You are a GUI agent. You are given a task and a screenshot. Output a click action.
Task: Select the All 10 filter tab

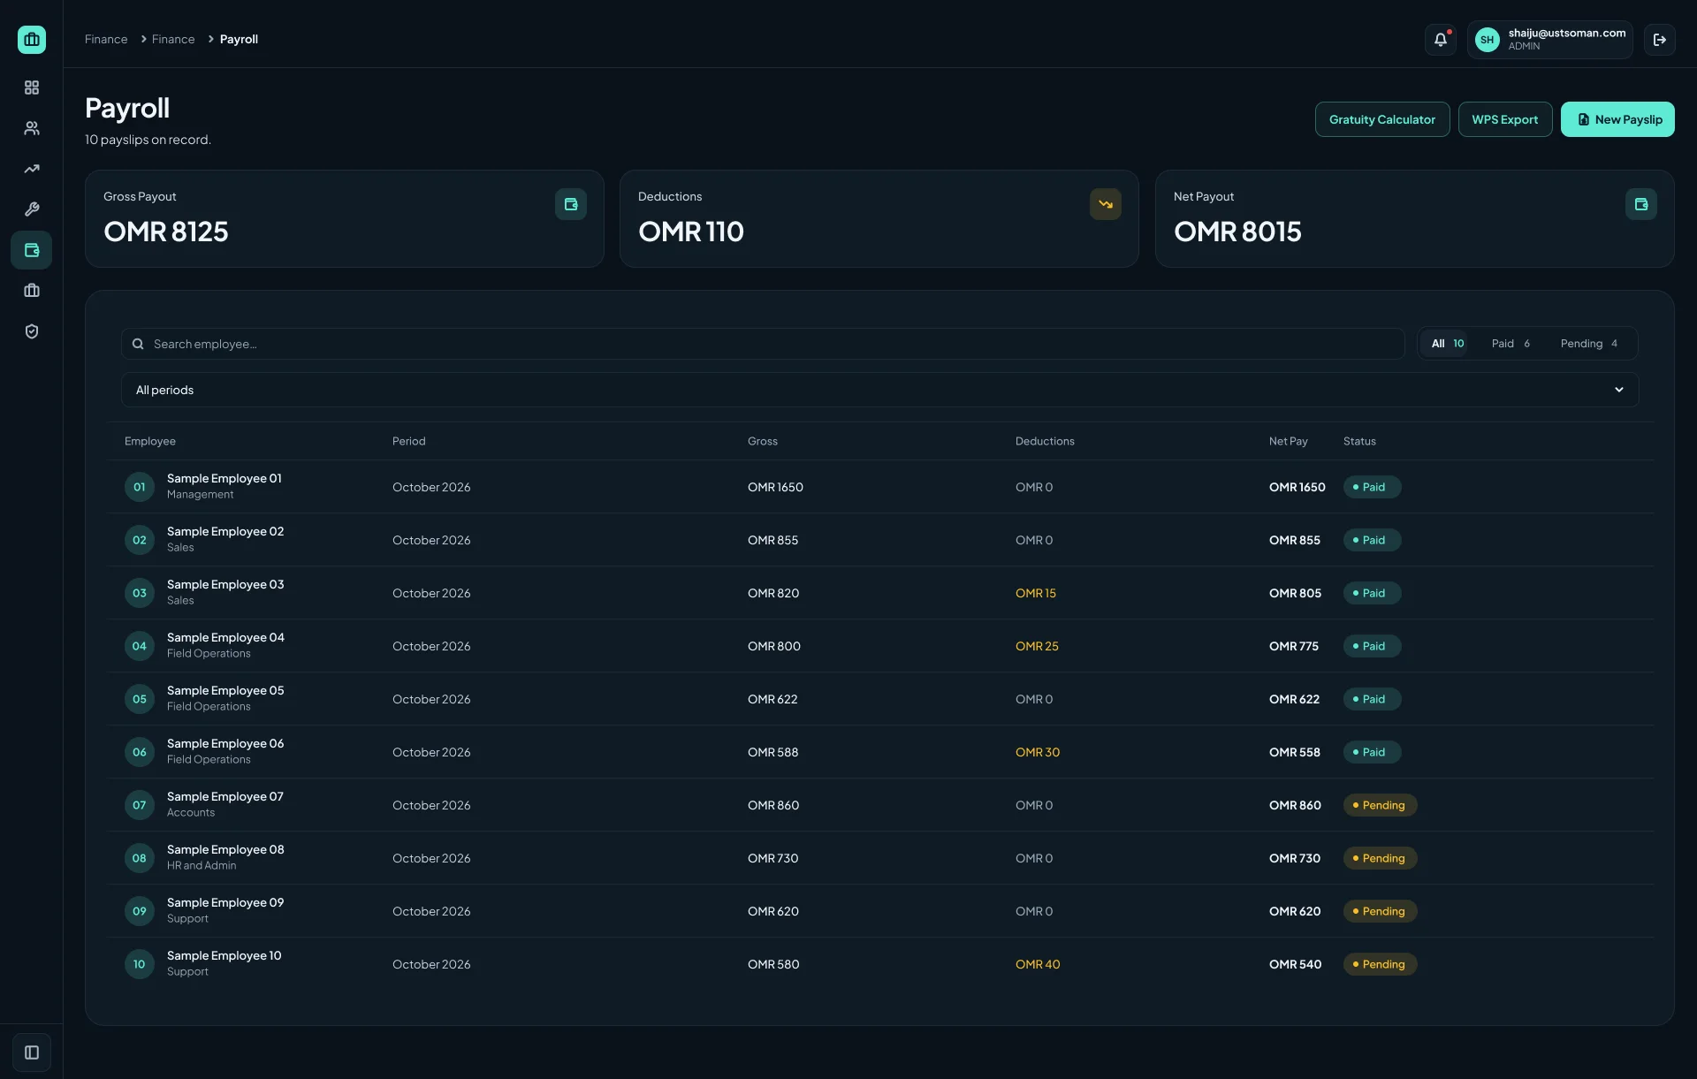1447,344
